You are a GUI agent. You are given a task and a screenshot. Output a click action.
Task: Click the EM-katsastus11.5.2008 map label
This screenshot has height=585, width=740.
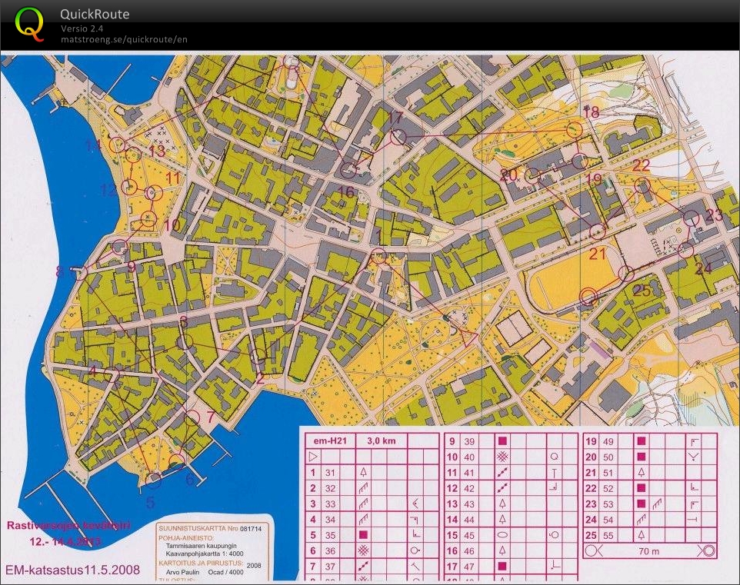(73, 570)
